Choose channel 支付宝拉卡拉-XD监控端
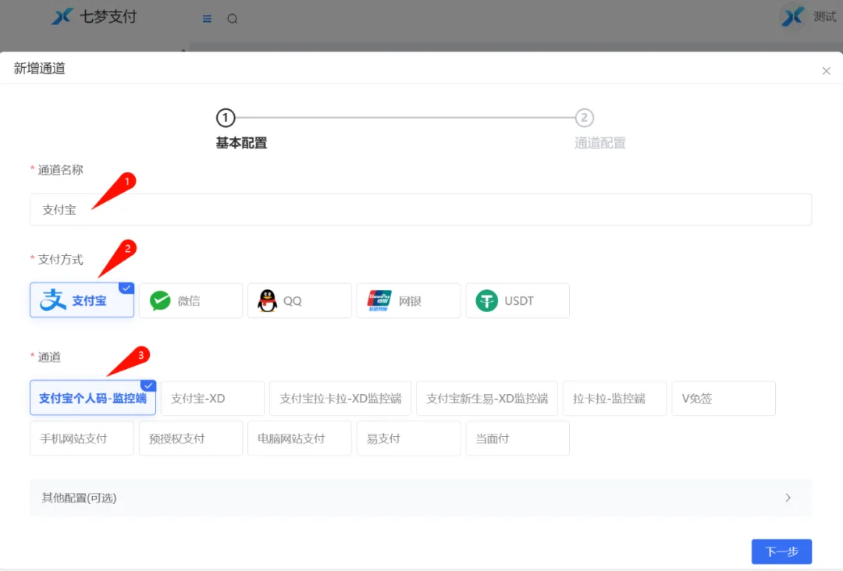The image size is (843, 571). tap(340, 399)
